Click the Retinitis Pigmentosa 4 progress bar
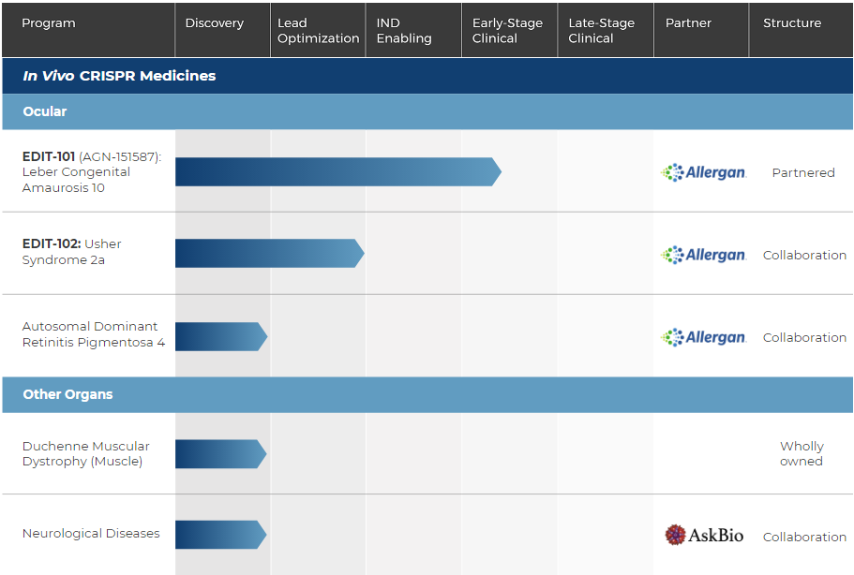The height and width of the screenshot is (575, 854). (x=221, y=336)
